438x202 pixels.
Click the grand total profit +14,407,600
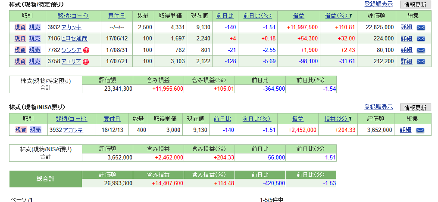pyautogui.click(x=168, y=184)
